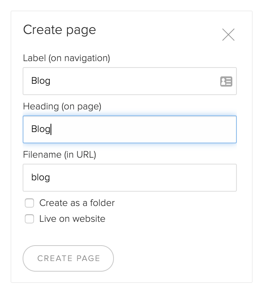Click the "Heading (on page)" caption
This screenshot has width=264, height=295.
(62, 106)
